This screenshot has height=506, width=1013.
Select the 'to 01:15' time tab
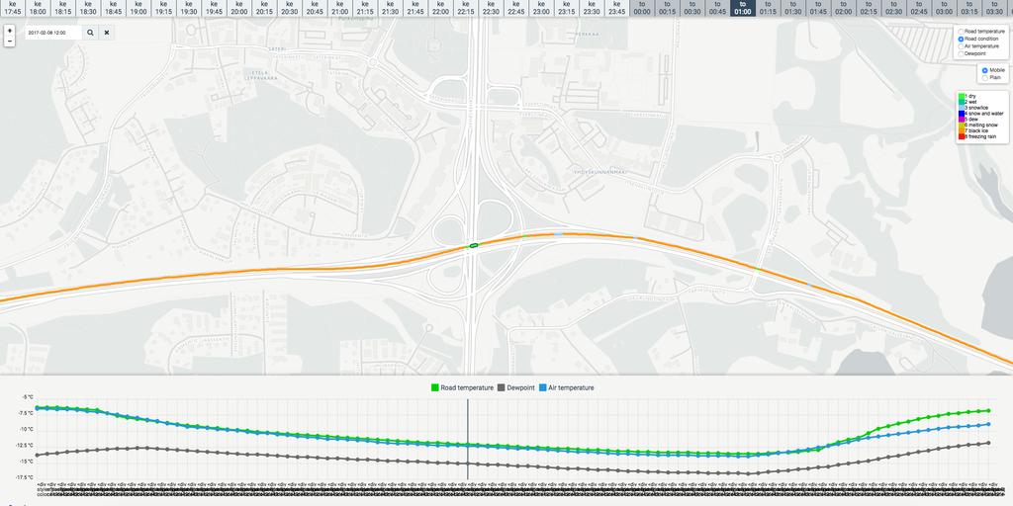pyautogui.click(x=768, y=8)
